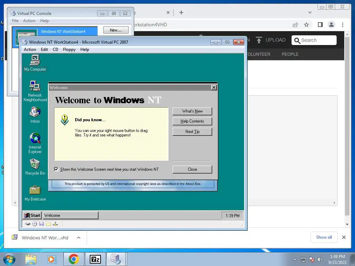Click the network tray icon
The height and width of the screenshot is (266, 355).
(303, 259)
